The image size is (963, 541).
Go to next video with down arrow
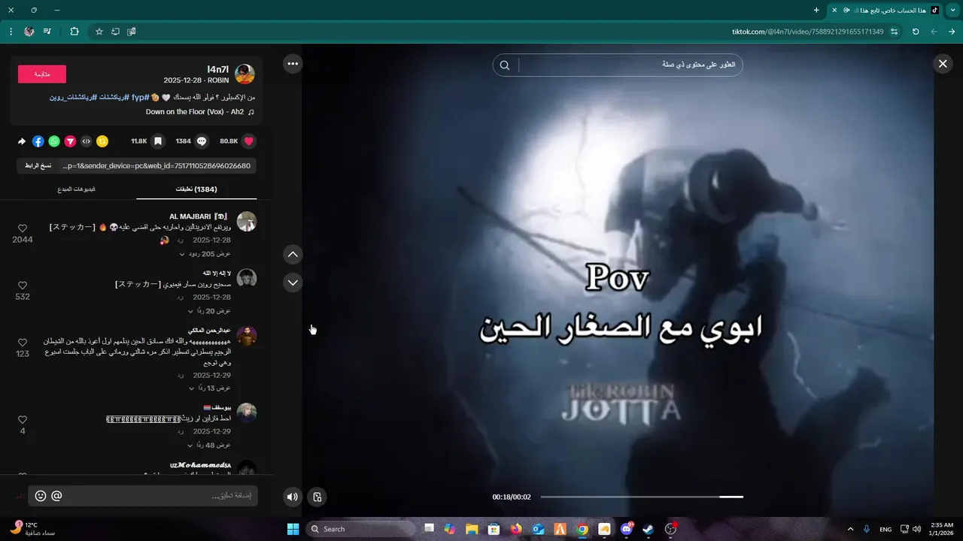point(293,283)
